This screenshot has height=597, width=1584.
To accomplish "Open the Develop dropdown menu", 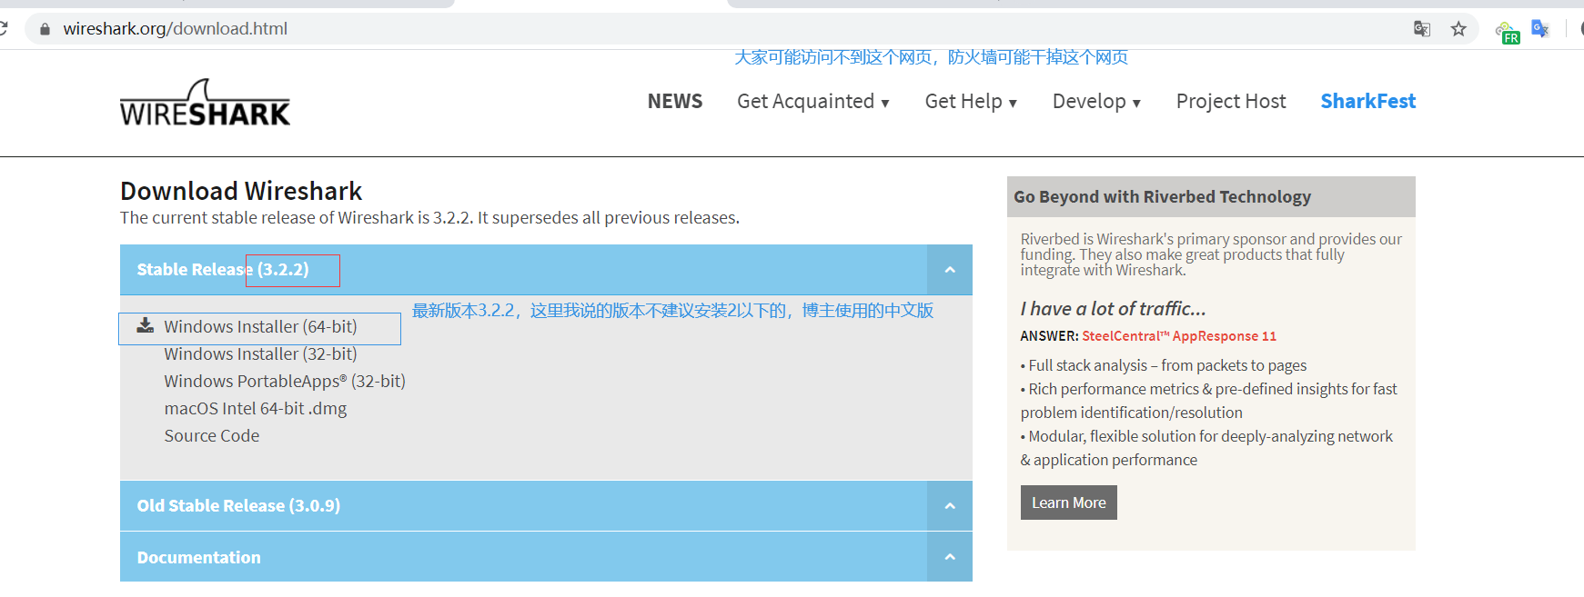I will (x=1096, y=101).
